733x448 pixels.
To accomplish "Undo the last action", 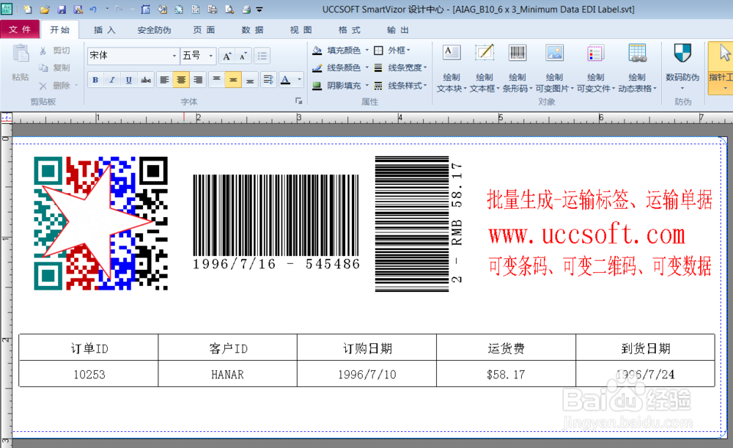I will (94, 10).
